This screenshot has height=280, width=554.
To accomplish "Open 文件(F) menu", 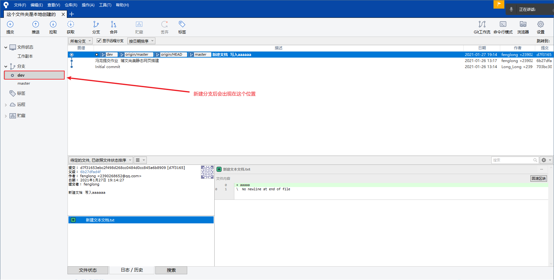I will point(20,5).
